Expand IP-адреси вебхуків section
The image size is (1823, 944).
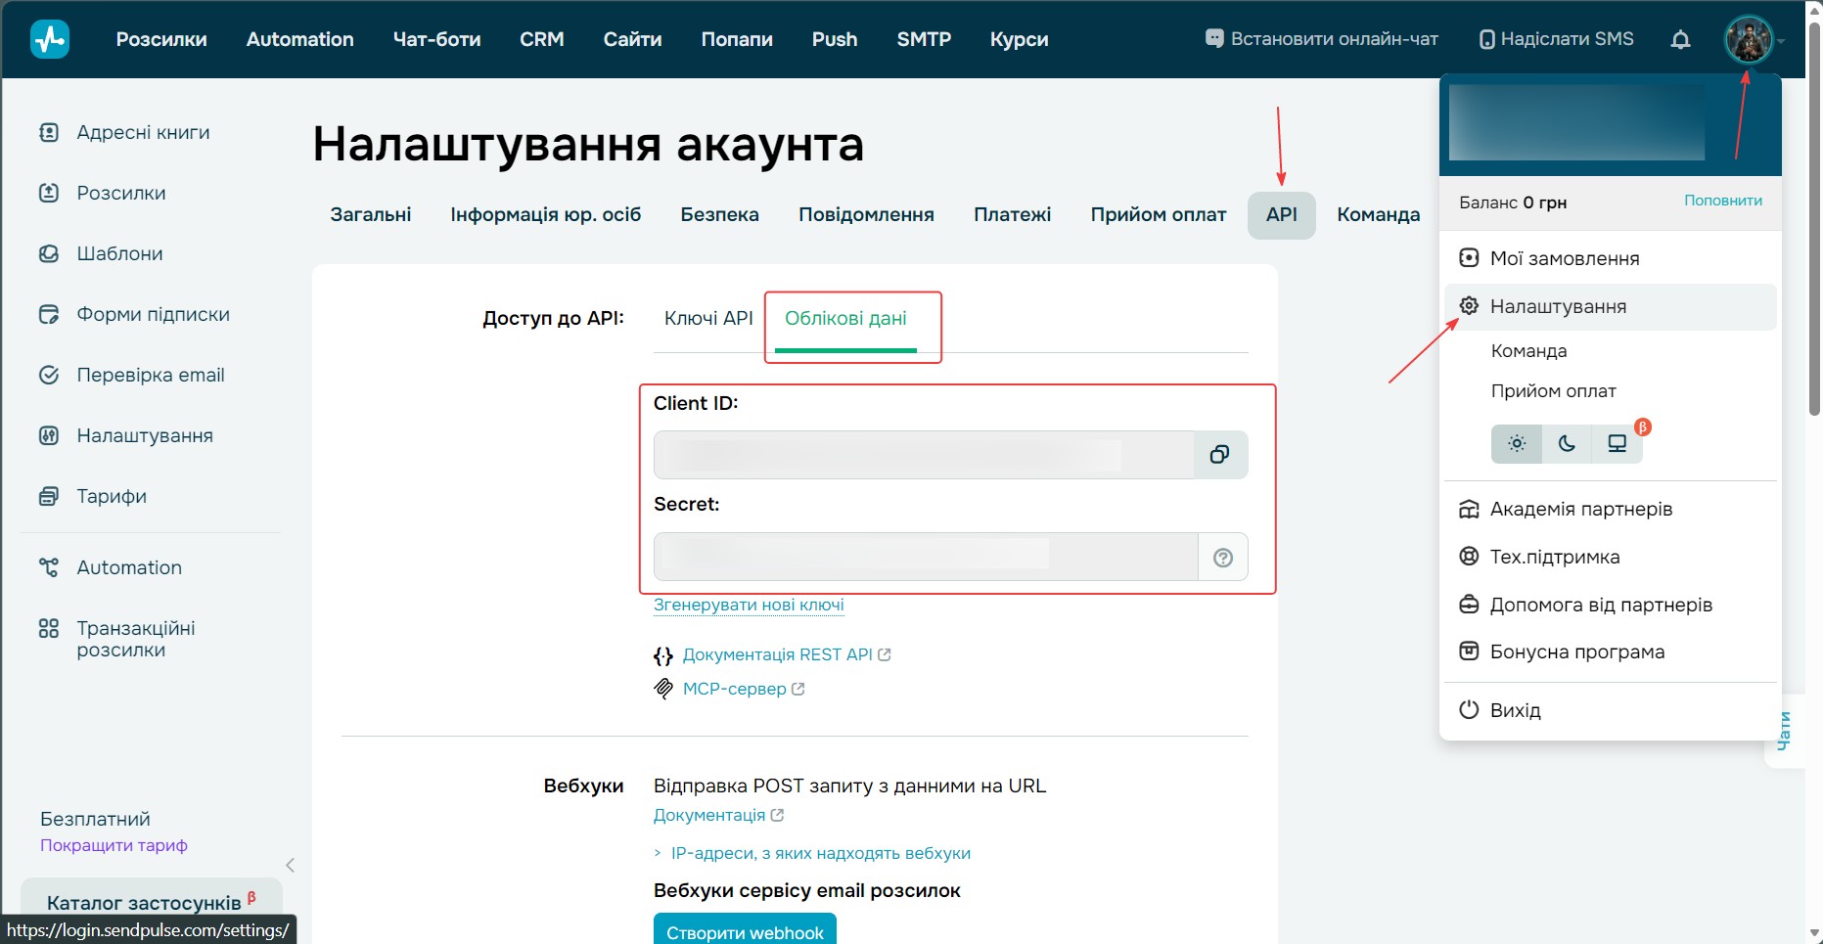(x=812, y=853)
